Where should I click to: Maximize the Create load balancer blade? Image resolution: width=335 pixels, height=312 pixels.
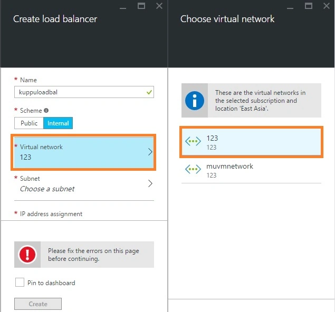[x=141, y=6]
